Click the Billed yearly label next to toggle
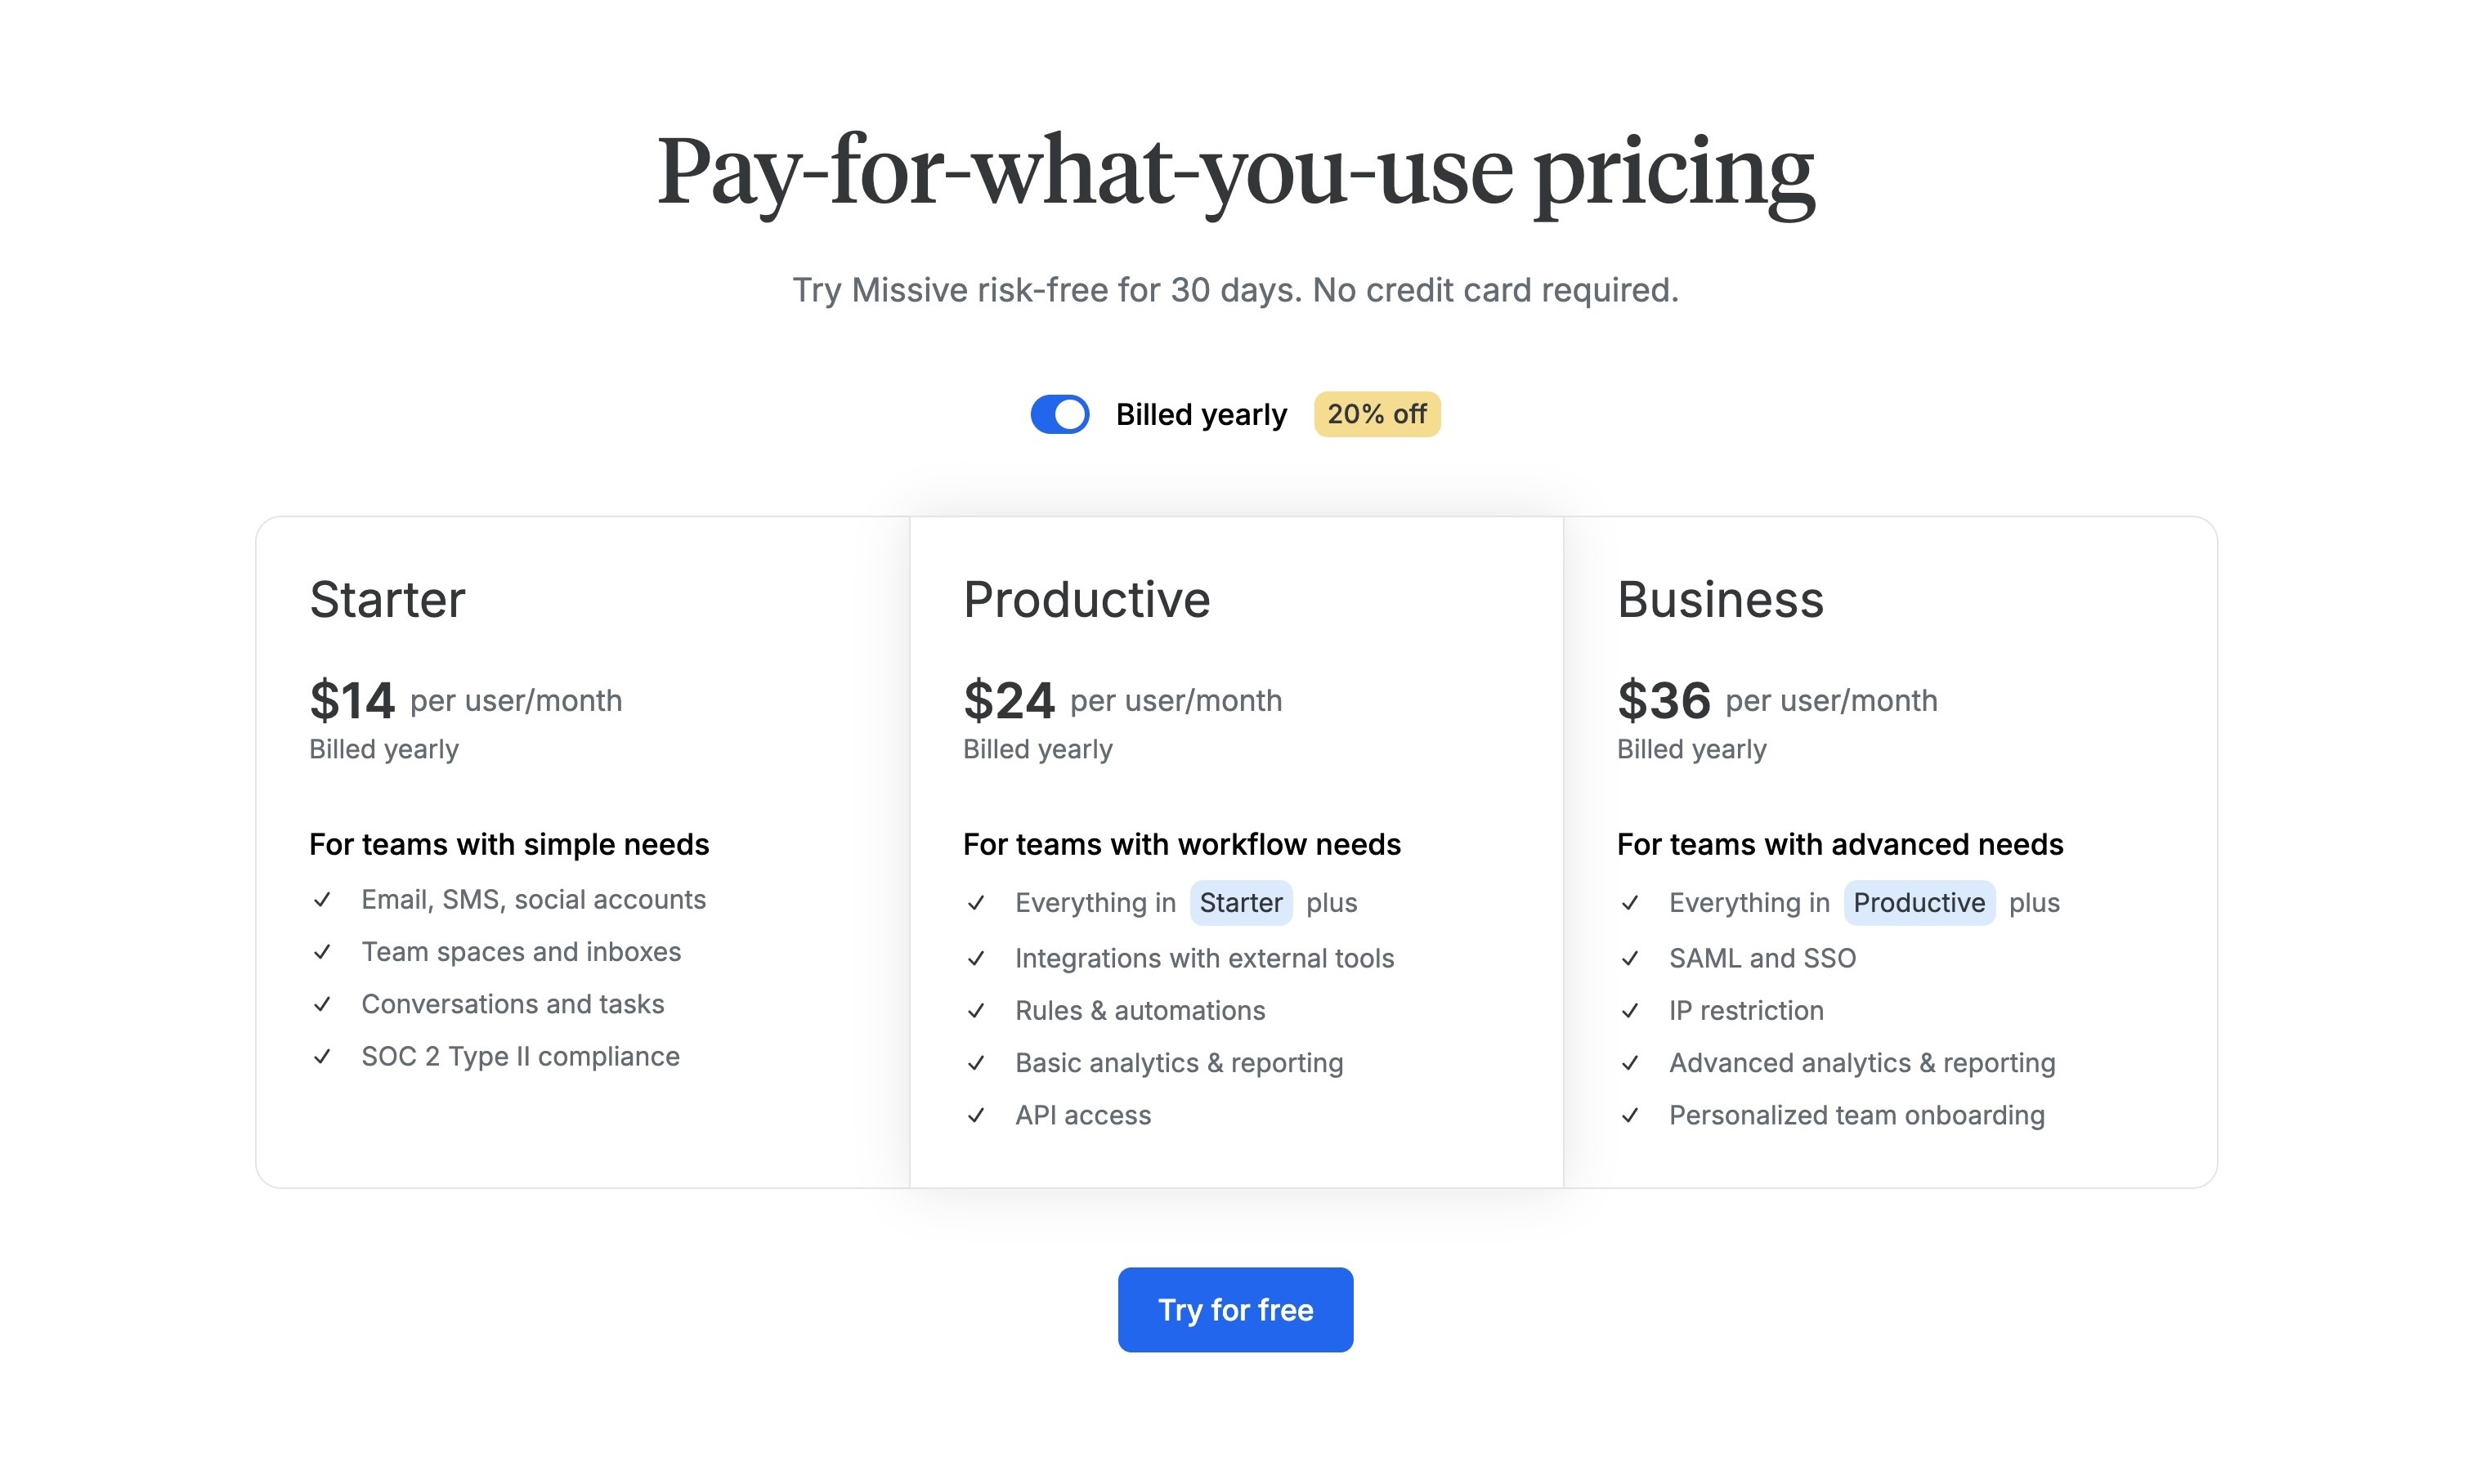The image size is (2472, 1484). pos(1202,414)
